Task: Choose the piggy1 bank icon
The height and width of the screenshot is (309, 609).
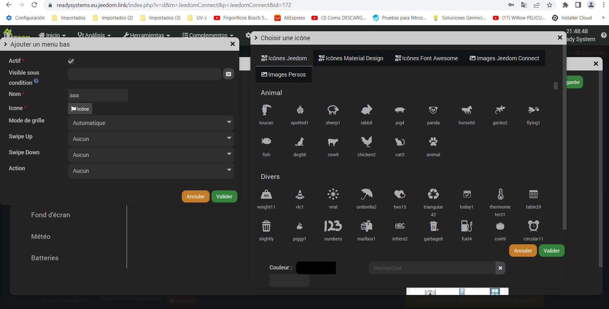Action: tap(300, 226)
